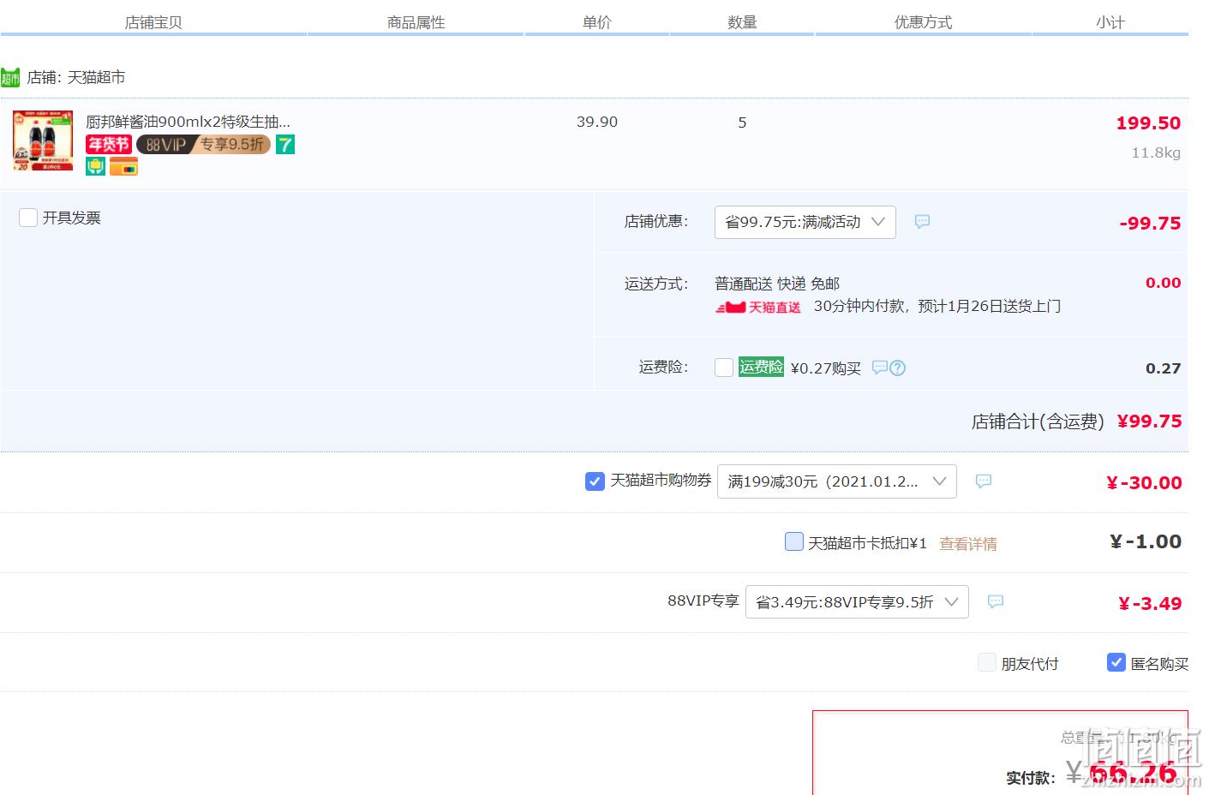The width and height of the screenshot is (1209, 795).
Task: Click the 小计 column header
Action: (x=1110, y=22)
